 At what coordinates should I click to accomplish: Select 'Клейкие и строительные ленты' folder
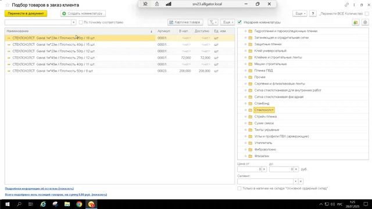[278, 57]
